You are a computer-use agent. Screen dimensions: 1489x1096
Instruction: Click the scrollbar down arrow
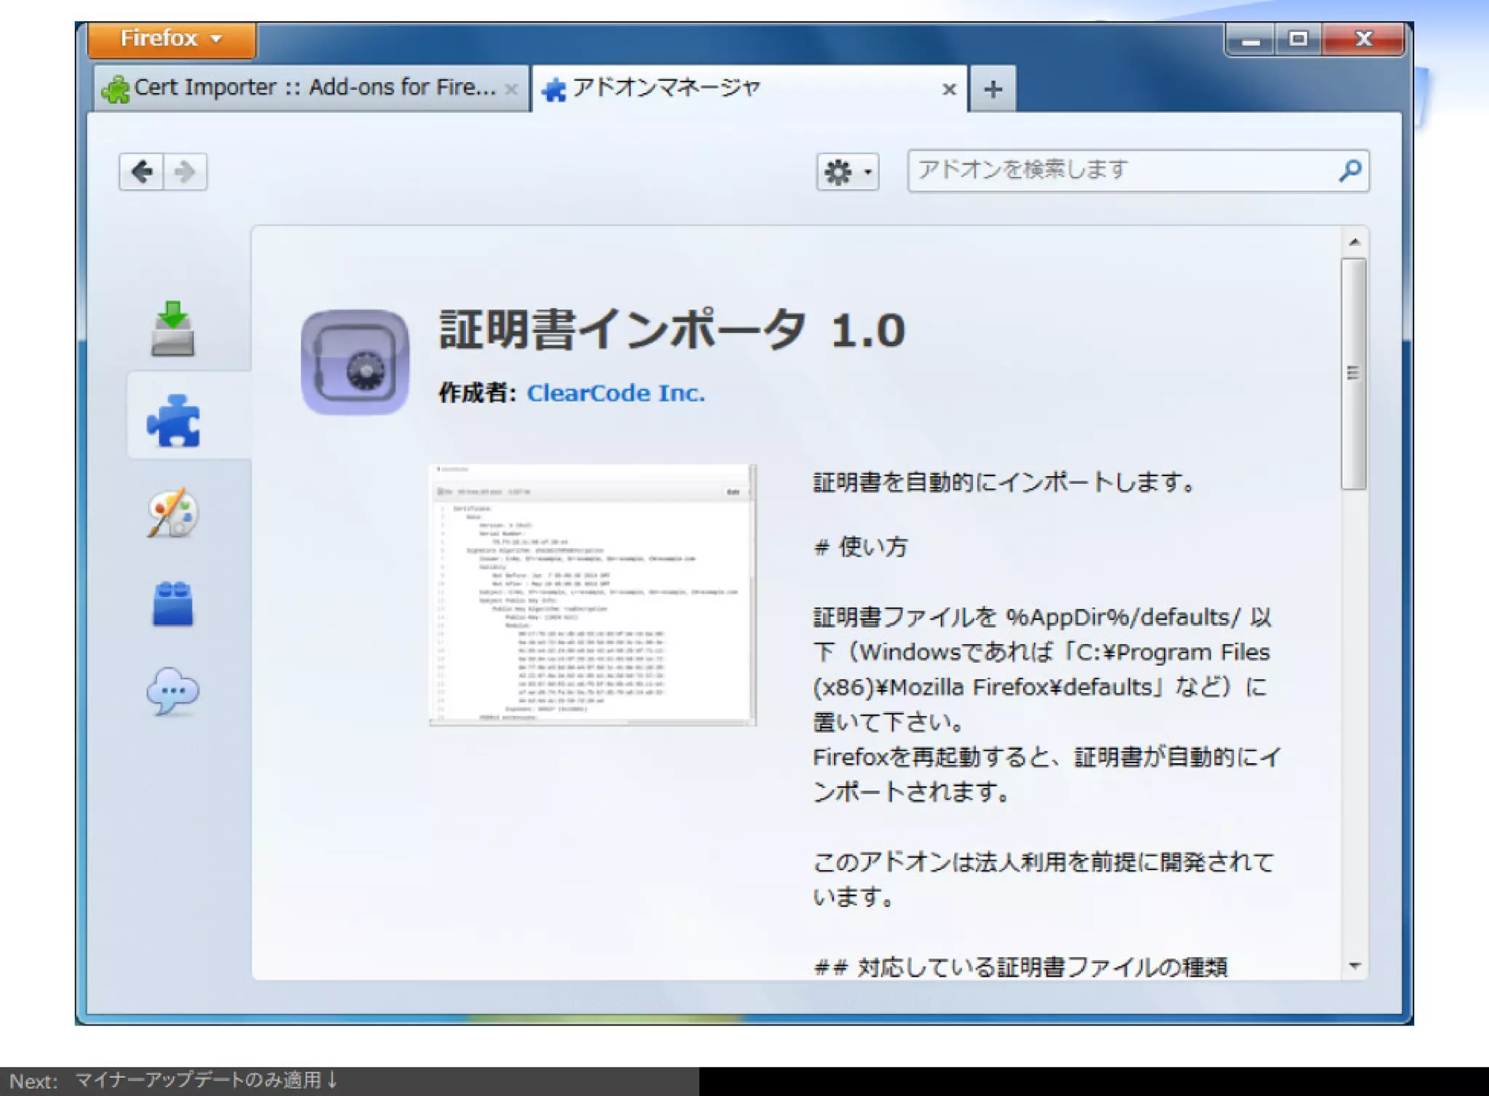pos(1354,966)
